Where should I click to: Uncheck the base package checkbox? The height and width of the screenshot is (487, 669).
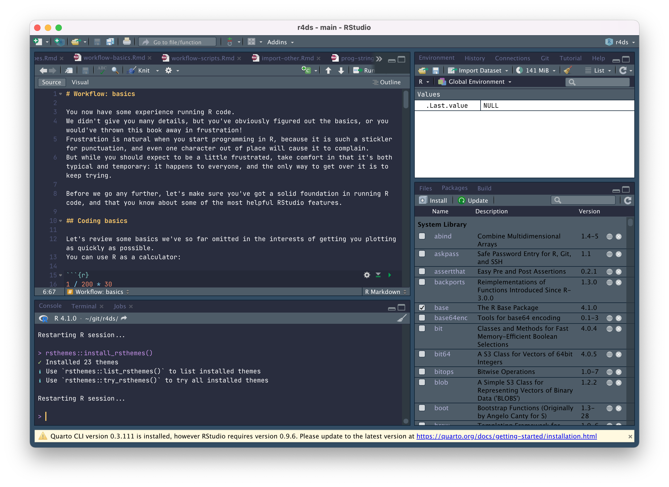click(x=422, y=308)
